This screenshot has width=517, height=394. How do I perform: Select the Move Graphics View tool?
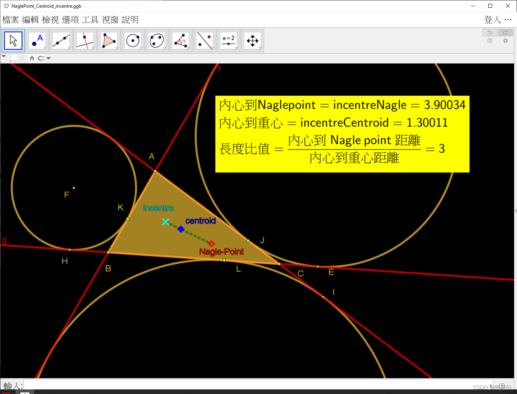pos(253,41)
